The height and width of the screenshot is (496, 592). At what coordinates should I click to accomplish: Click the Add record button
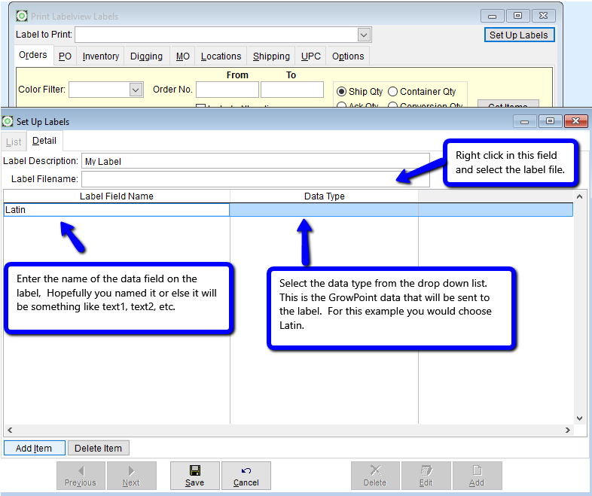tap(477, 476)
